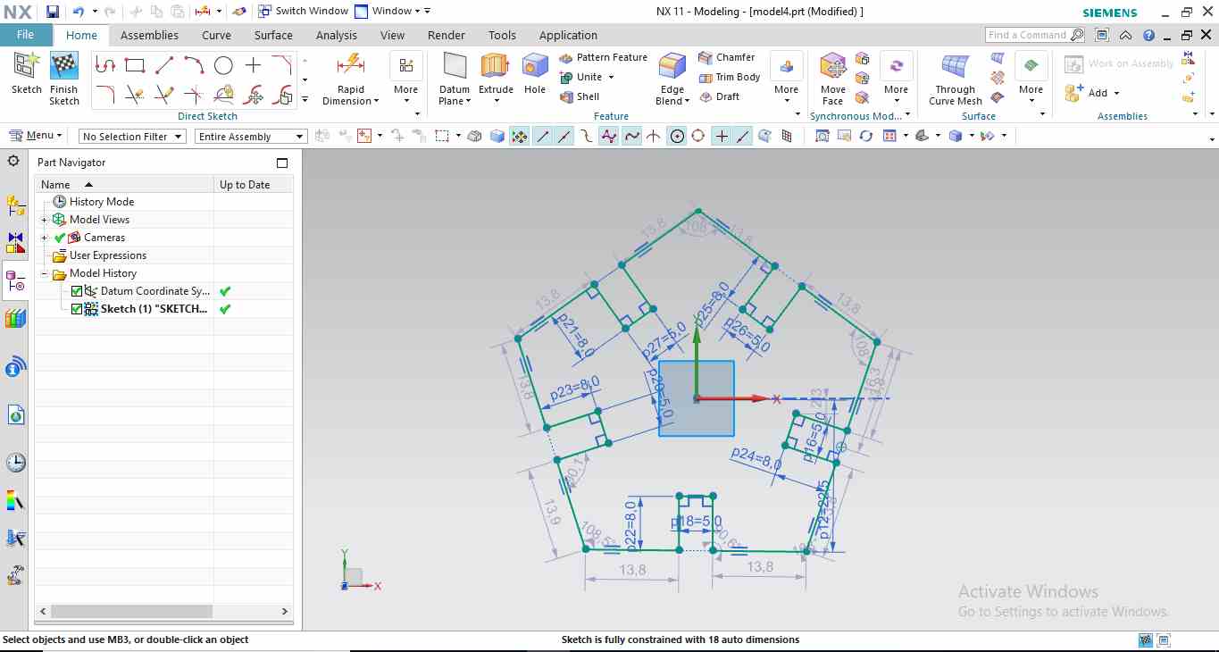Click the Draft button
Viewport: 1219px width, 652px height.
[719, 96]
